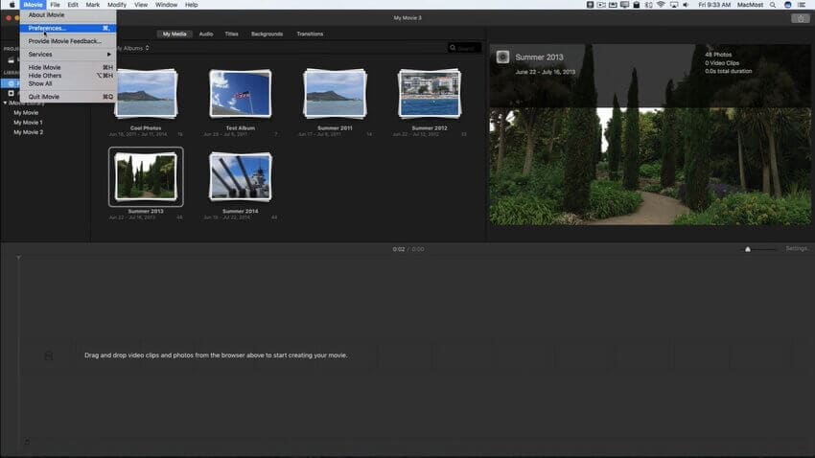
Task: Click the media browser search field
Action: [465, 48]
